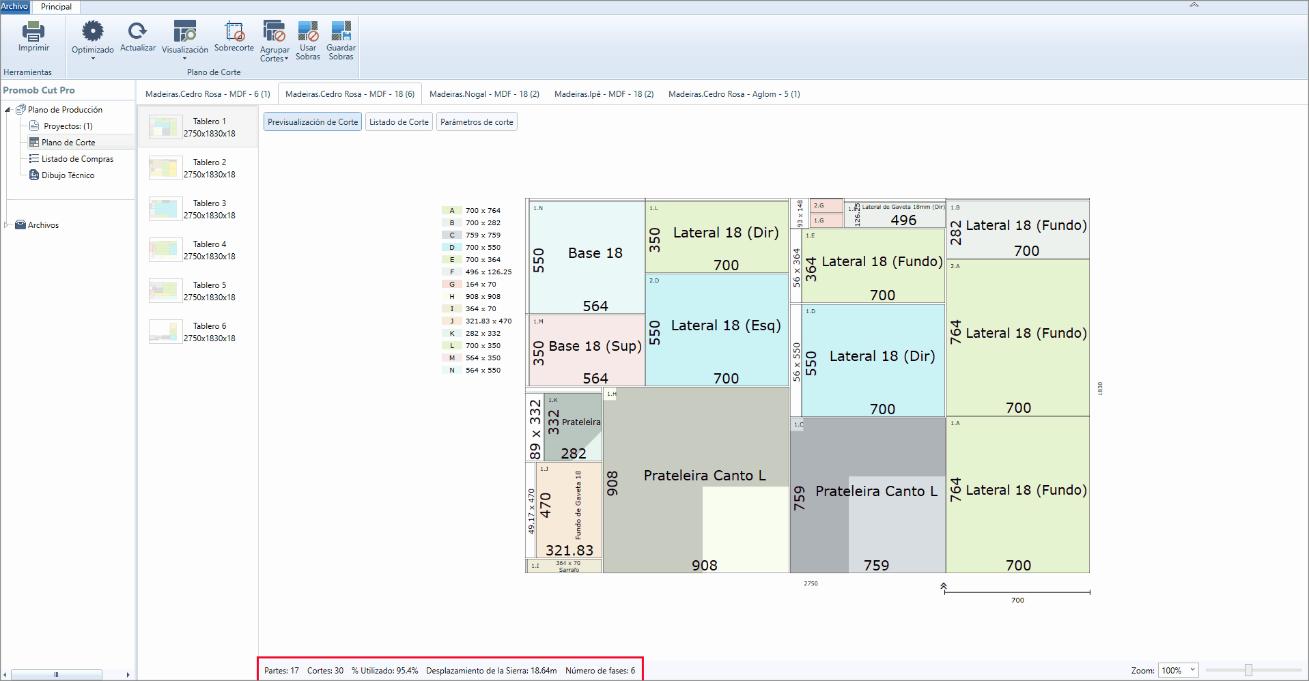Select the Sobrecorte tool
The image size is (1309, 681).
[x=234, y=31]
